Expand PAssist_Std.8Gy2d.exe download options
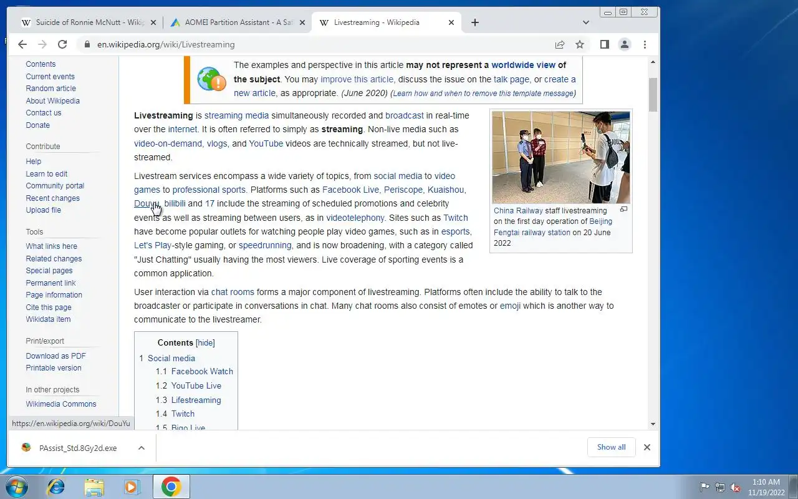The image size is (798, 499). (142, 448)
